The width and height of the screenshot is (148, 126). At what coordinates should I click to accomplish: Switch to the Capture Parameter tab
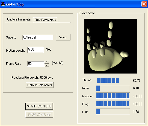tap(19, 19)
